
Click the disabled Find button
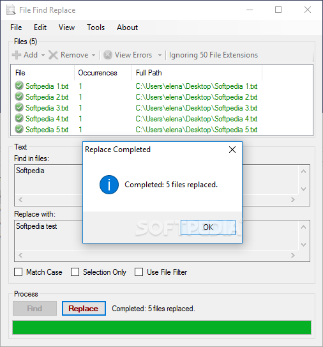pos(34,308)
